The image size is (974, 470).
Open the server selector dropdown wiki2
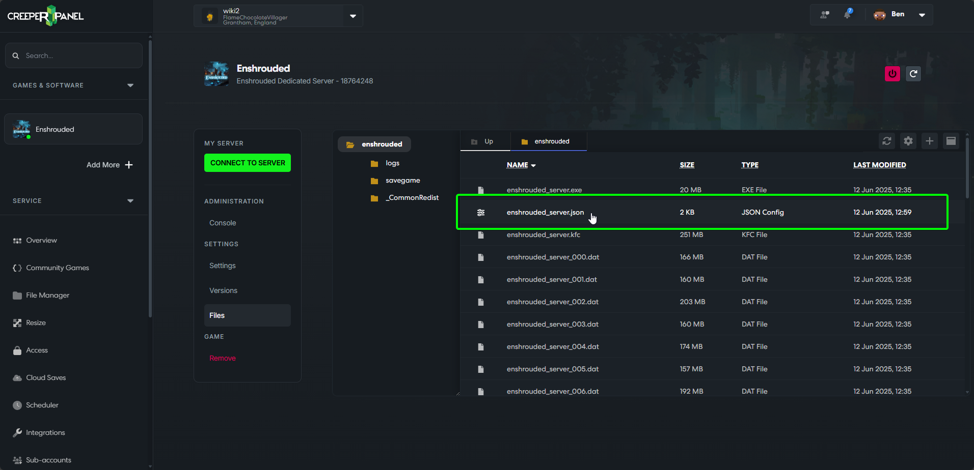[278, 16]
